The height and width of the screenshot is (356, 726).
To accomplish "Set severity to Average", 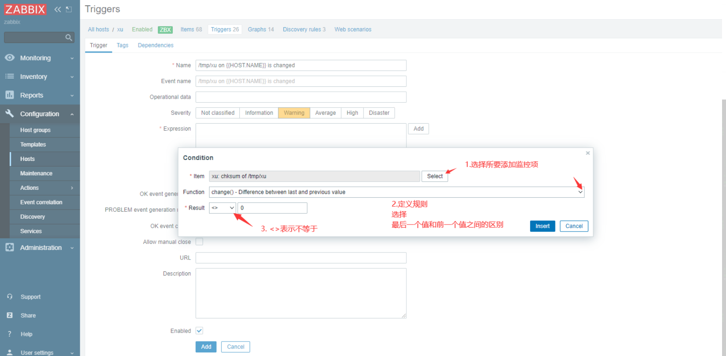I will coord(326,113).
